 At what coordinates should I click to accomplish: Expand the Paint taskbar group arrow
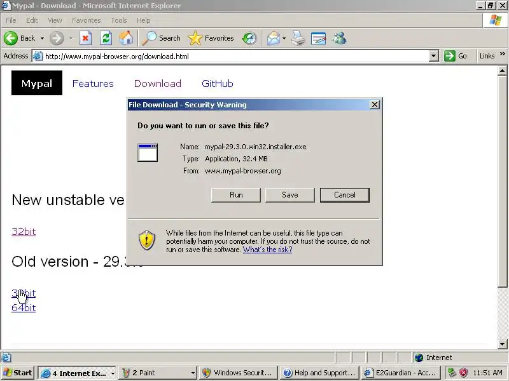193,373
